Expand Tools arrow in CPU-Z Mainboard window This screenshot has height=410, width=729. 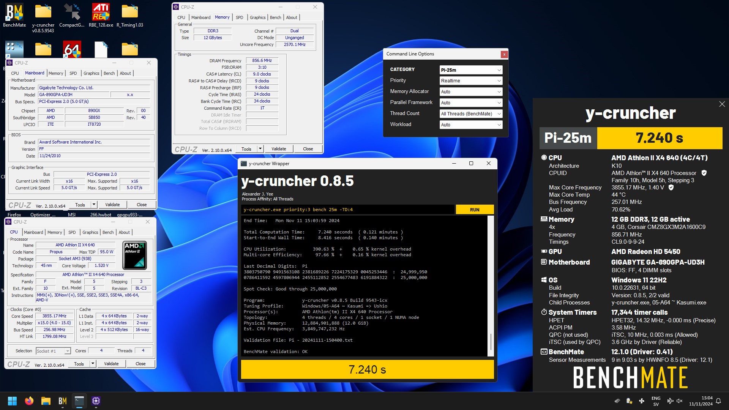tap(94, 205)
